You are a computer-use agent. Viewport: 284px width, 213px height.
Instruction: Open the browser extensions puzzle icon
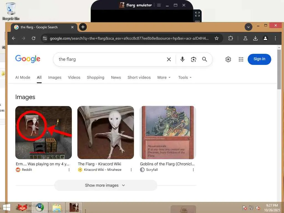230,38
